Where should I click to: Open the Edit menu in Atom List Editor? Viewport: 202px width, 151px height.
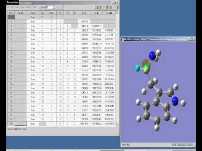click(13, 7)
